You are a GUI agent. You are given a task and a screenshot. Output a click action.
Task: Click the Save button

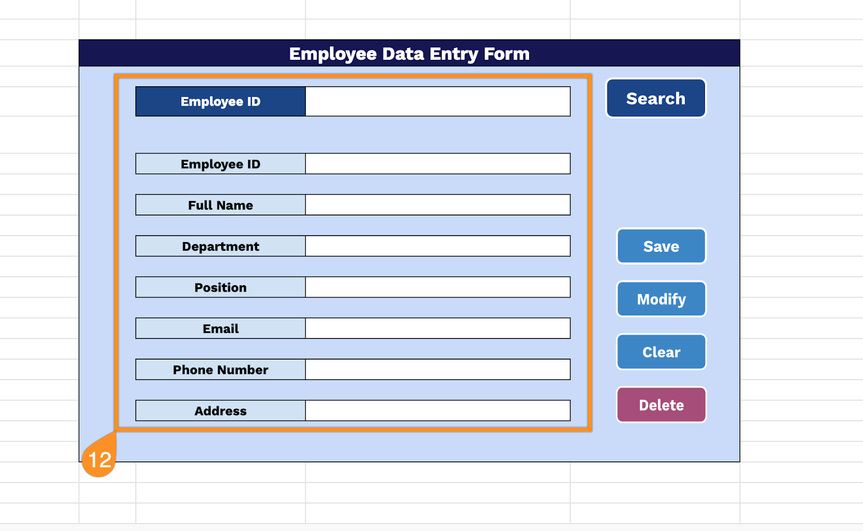[661, 246]
